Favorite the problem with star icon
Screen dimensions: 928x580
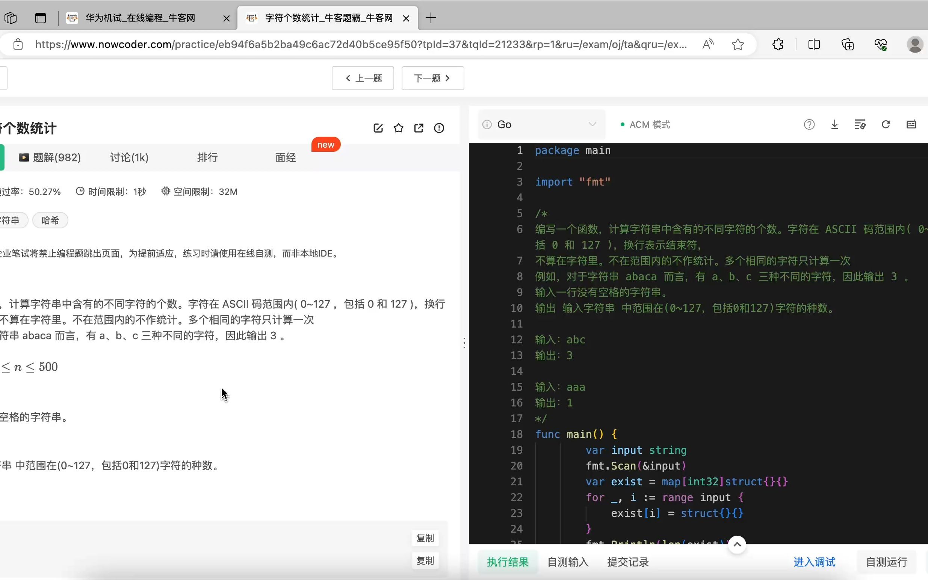(398, 128)
